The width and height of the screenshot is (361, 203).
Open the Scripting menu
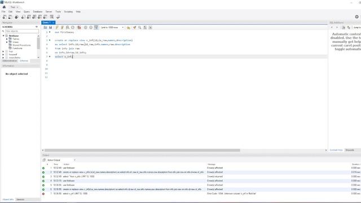coord(68,11)
